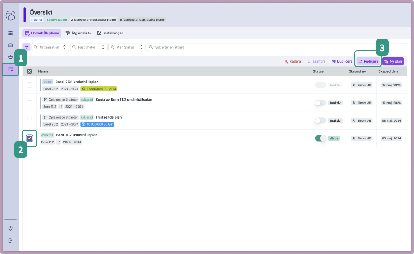The width and height of the screenshot is (414, 254).
Task: Click the logout icon in sidebar
Action: [x=11, y=240]
